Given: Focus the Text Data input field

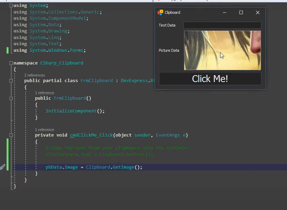Looking at the screenshot, I should coord(222,25).
